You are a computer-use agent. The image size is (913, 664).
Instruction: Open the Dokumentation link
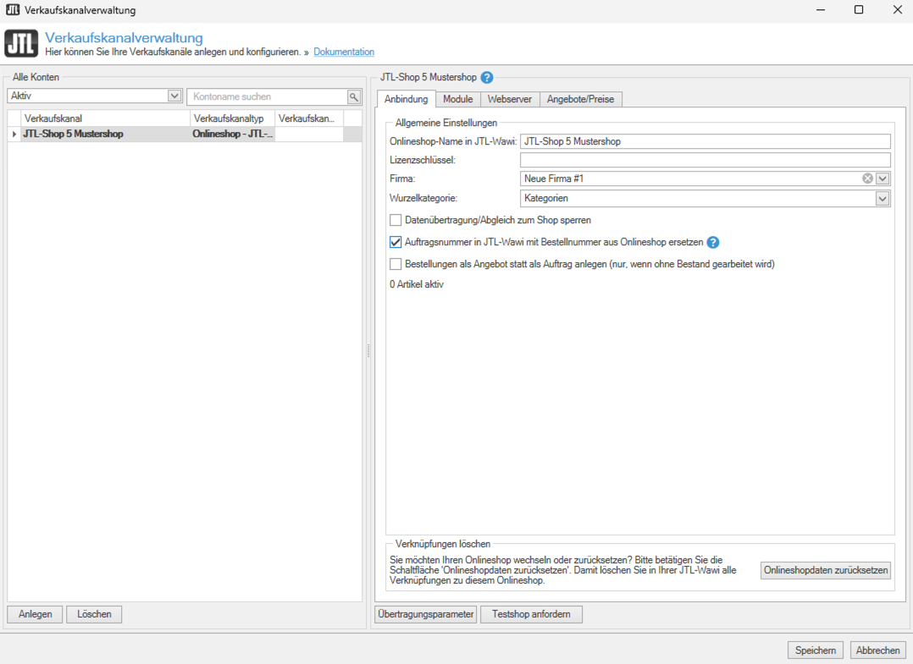coord(344,52)
